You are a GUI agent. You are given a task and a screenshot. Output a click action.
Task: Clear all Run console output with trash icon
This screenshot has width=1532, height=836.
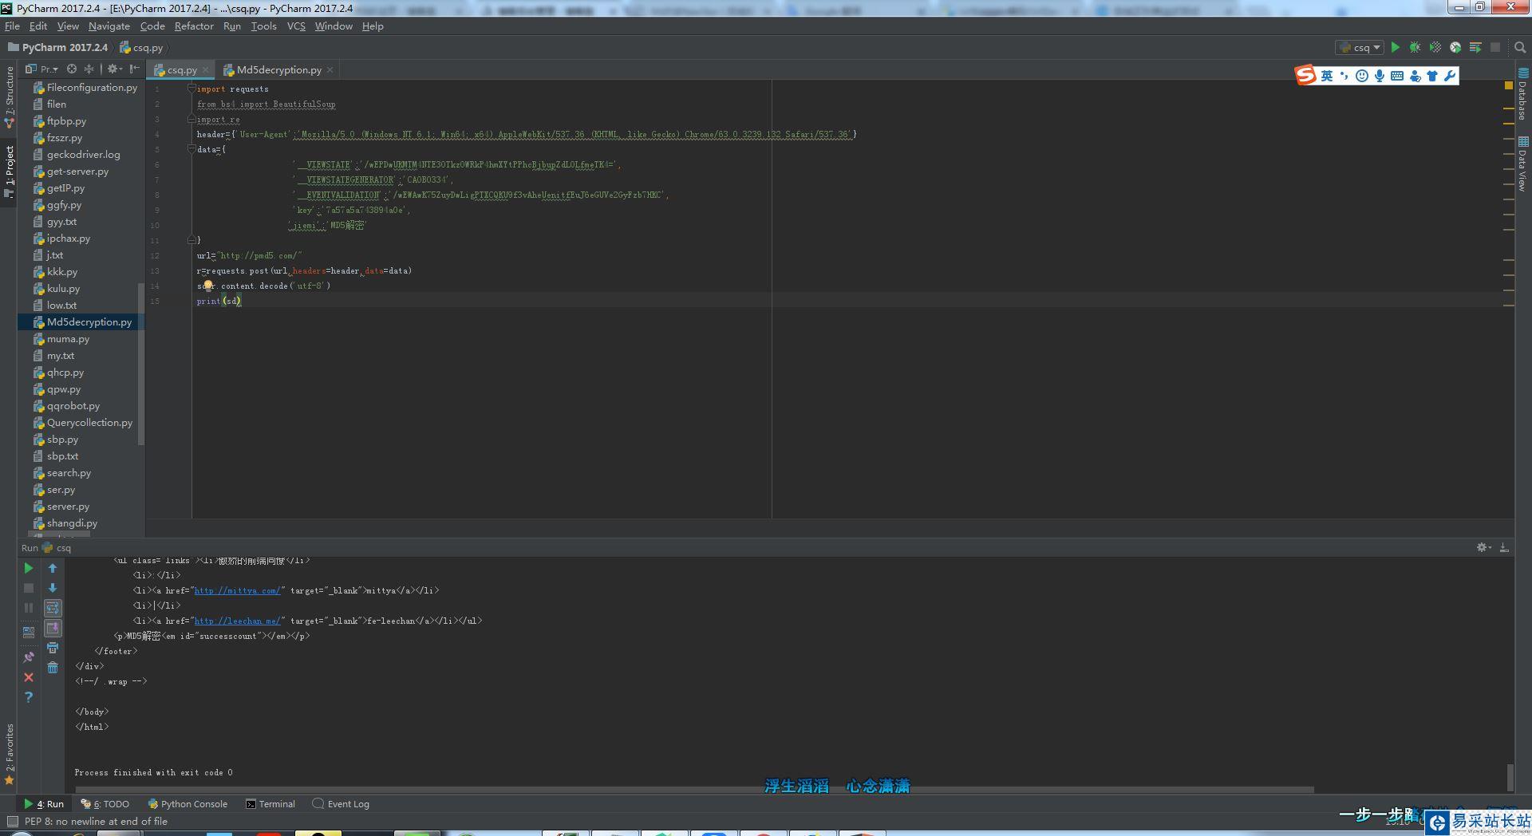pyautogui.click(x=53, y=668)
